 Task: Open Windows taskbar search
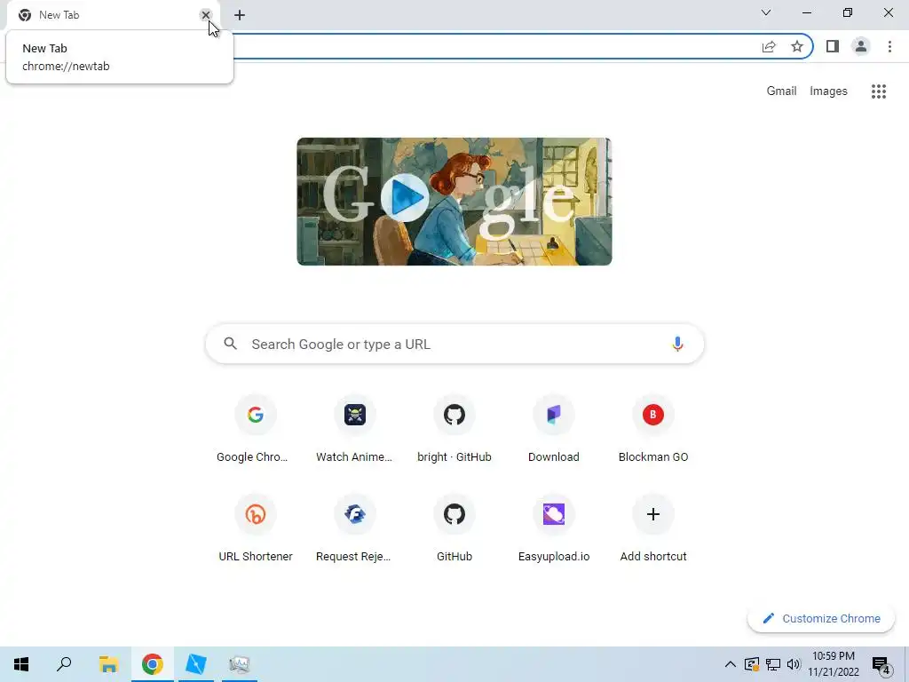pos(64,664)
